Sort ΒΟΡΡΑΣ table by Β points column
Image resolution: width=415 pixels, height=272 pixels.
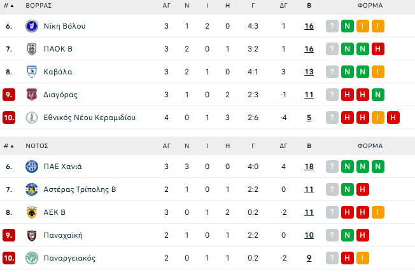tap(309, 5)
